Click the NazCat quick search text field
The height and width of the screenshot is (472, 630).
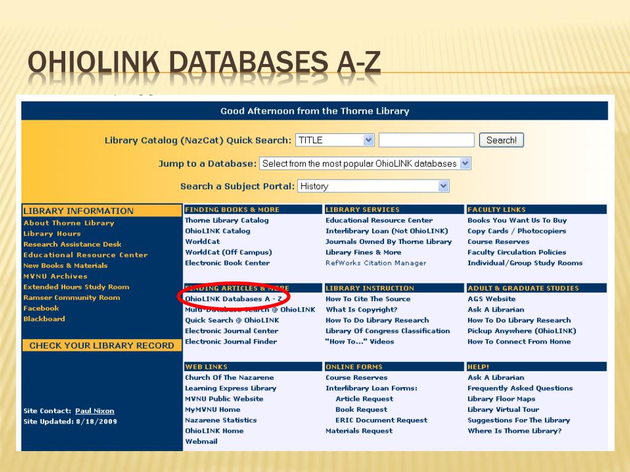426,140
